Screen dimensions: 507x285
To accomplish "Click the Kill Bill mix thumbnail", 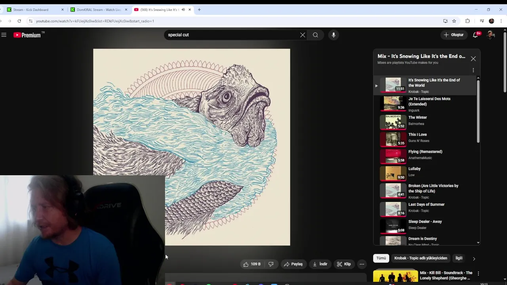I will point(395,276).
